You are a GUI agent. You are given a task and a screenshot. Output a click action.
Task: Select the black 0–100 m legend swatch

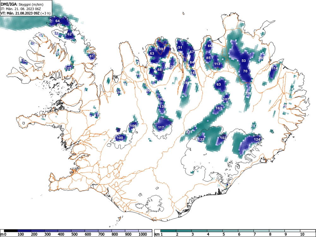(x=11, y=231)
